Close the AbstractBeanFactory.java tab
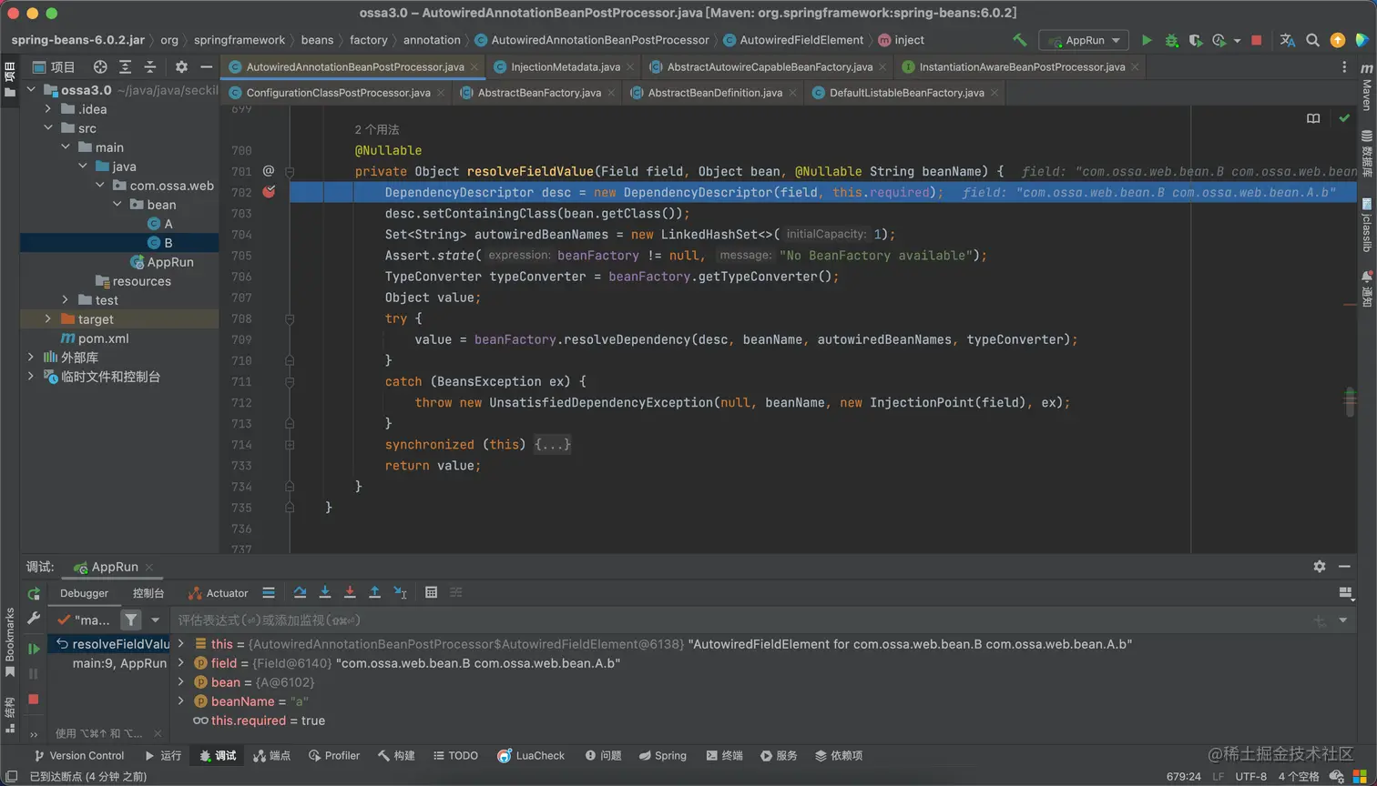Screen dimensions: 1377x786 tap(610, 93)
